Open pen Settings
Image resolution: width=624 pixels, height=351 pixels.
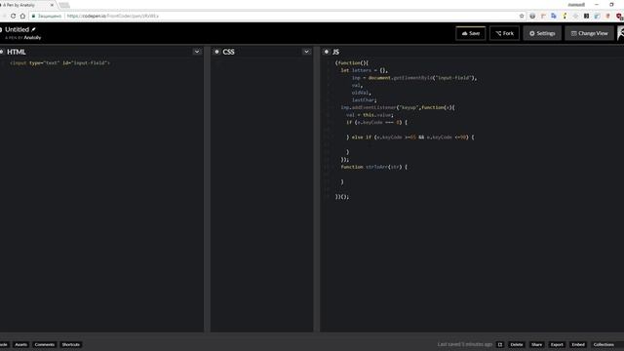pyautogui.click(x=542, y=33)
